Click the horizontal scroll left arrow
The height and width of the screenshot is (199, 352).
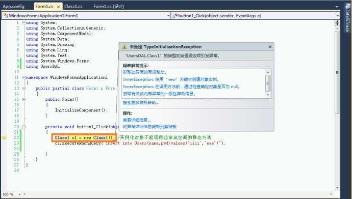tap(24, 194)
